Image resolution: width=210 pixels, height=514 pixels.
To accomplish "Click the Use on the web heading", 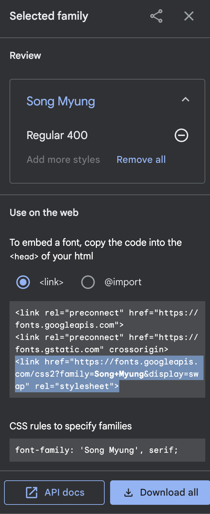I will coord(44,212).
